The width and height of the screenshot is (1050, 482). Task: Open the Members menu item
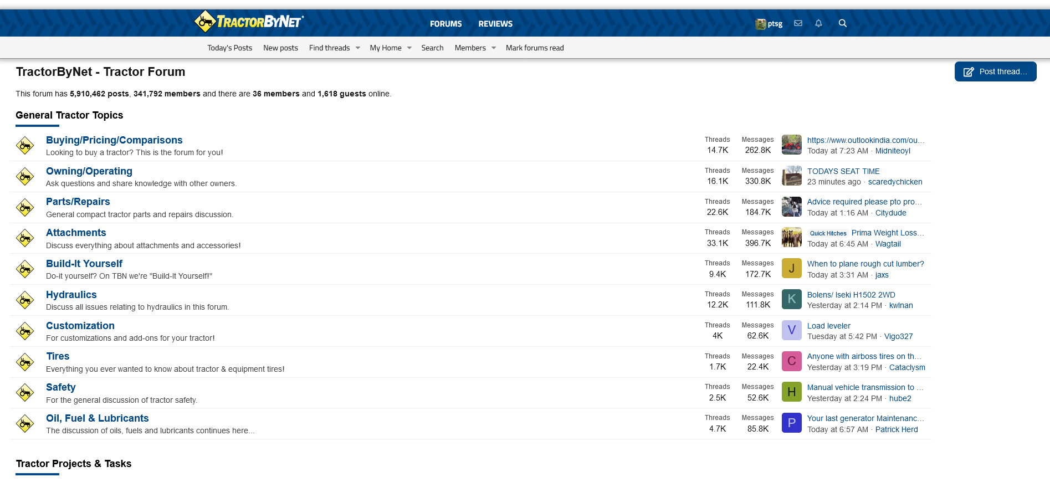[x=470, y=48]
